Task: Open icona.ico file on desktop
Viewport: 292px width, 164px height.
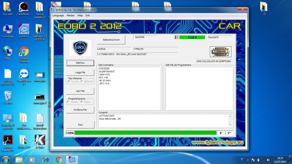Action: pos(24,31)
